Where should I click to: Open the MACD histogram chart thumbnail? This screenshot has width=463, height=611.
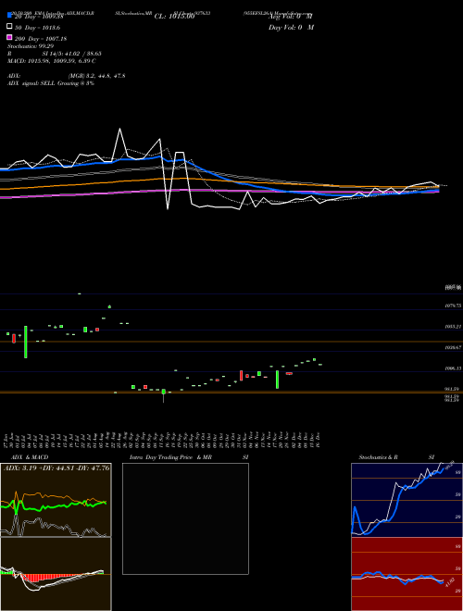point(56,574)
